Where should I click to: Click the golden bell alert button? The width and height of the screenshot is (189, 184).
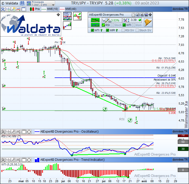coord(148,22)
